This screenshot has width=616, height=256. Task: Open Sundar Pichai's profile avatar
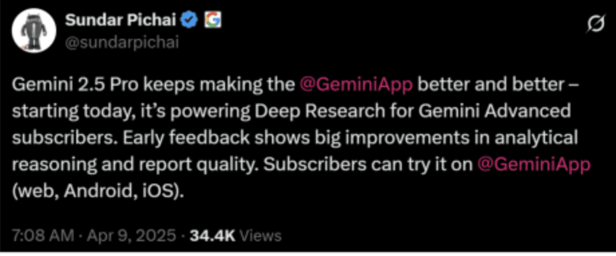pyautogui.click(x=35, y=31)
